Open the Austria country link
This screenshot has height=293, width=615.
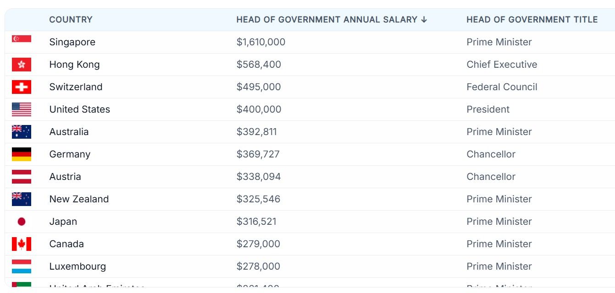pyautogui.click(x=65, y=177)
